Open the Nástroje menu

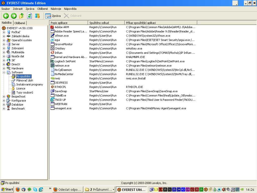(x=56, y=9)
